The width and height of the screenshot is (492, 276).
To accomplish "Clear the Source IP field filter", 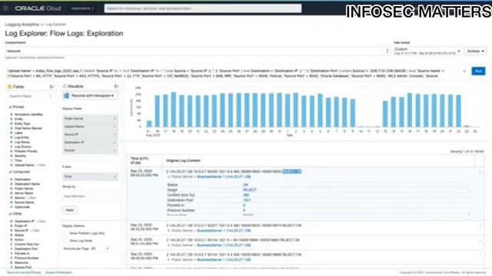I will tap(36, 230).
